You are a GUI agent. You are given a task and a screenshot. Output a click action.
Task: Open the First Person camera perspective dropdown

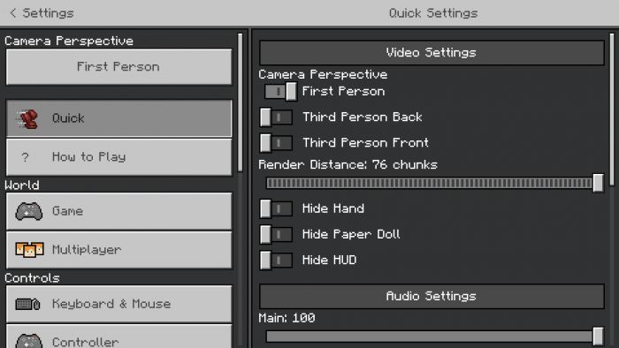pyautogui.click(x=118, y=66)
